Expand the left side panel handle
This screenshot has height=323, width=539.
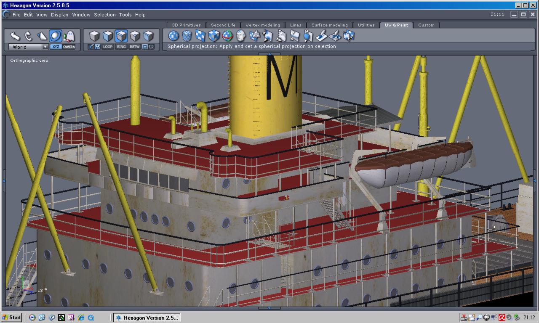click(x=4, y=181)
